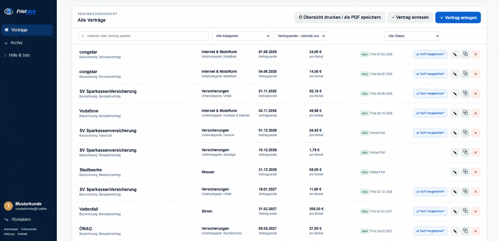This screenshot has height=241, width=499.
Task: Duplicate the Vodafone contract
Action: tap(465, 113)
